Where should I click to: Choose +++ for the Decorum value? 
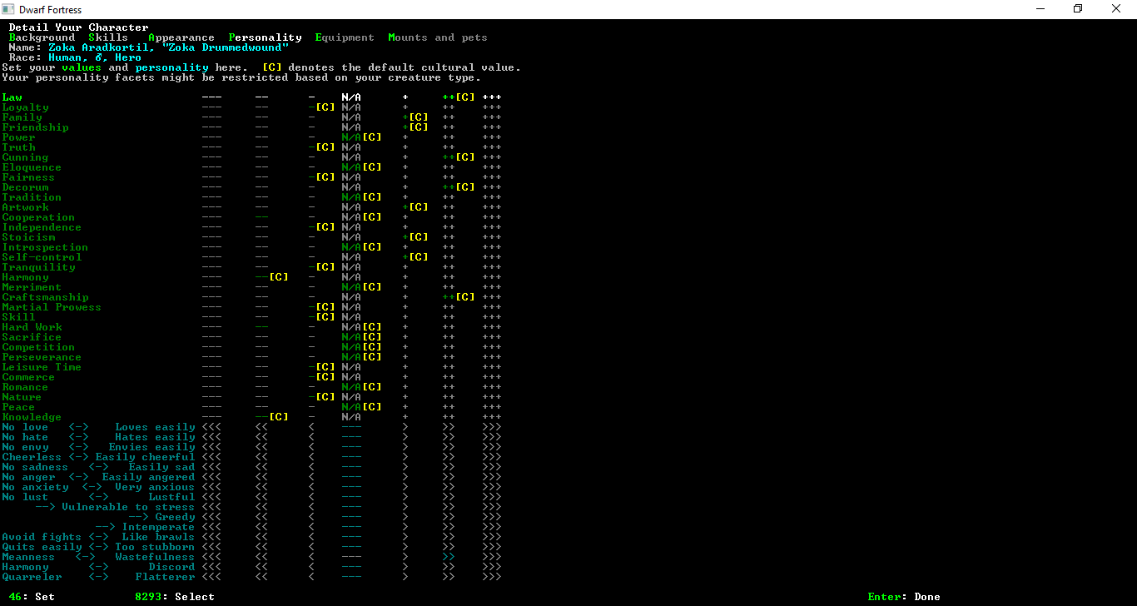pyautogui.click(x=491, y=187)
